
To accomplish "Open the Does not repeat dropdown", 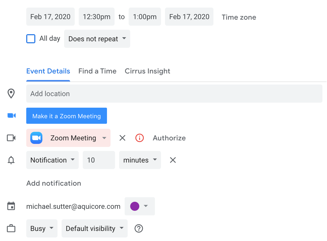I will coord(97,39).
